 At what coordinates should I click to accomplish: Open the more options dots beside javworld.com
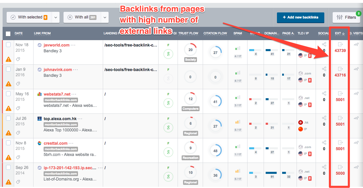(73, 45)
